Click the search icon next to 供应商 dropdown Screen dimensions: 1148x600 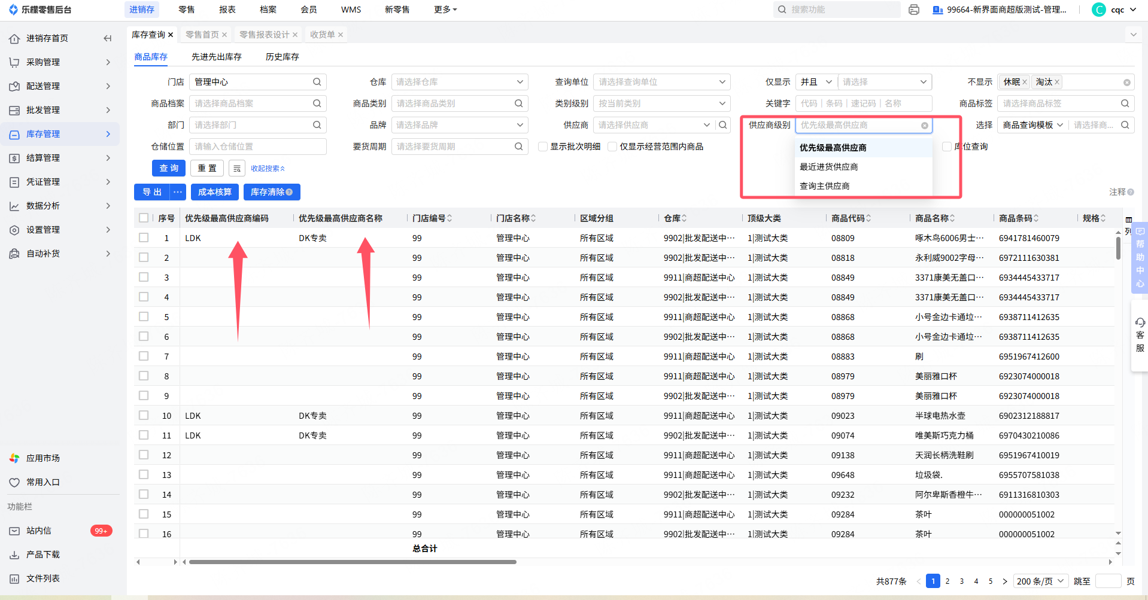(x=723, y=125)
